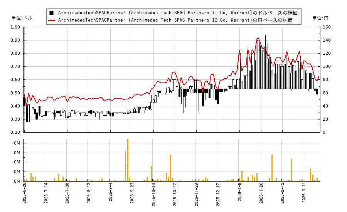Viewport: 347px width, 212px height.
Task: Click the 2025-6-26 date label
Action: coord(24,193)
